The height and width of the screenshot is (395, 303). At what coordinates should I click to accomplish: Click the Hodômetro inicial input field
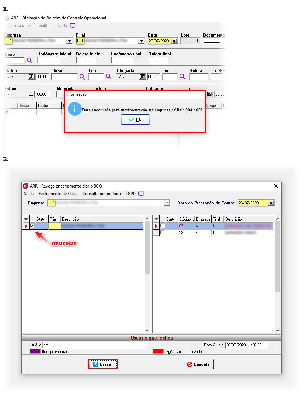coord(48,60)
